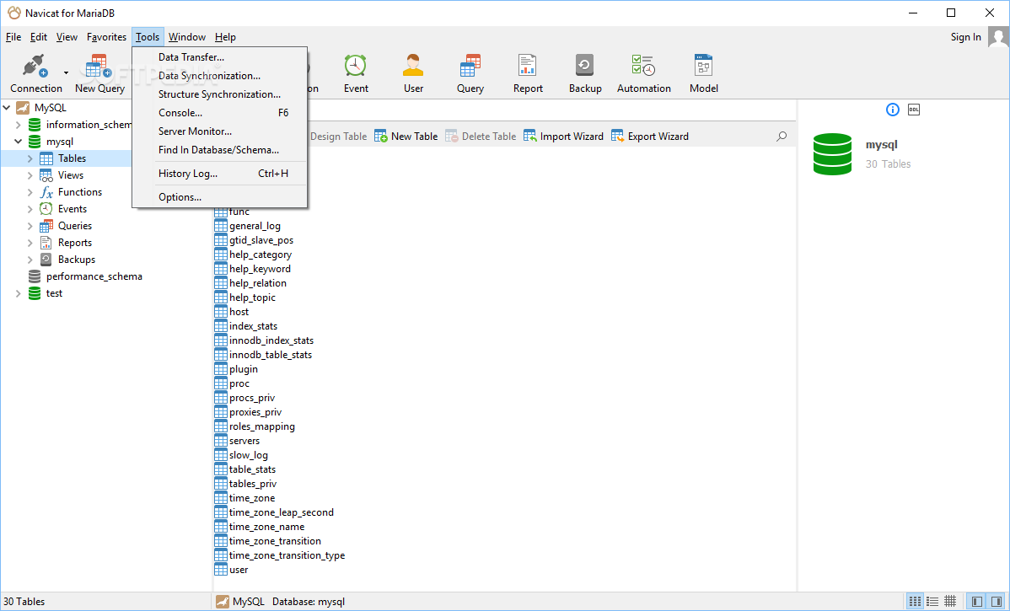Choose Data Synchronization menu entry
This screenshot has height=611, width=1010.
pos(220,76)
